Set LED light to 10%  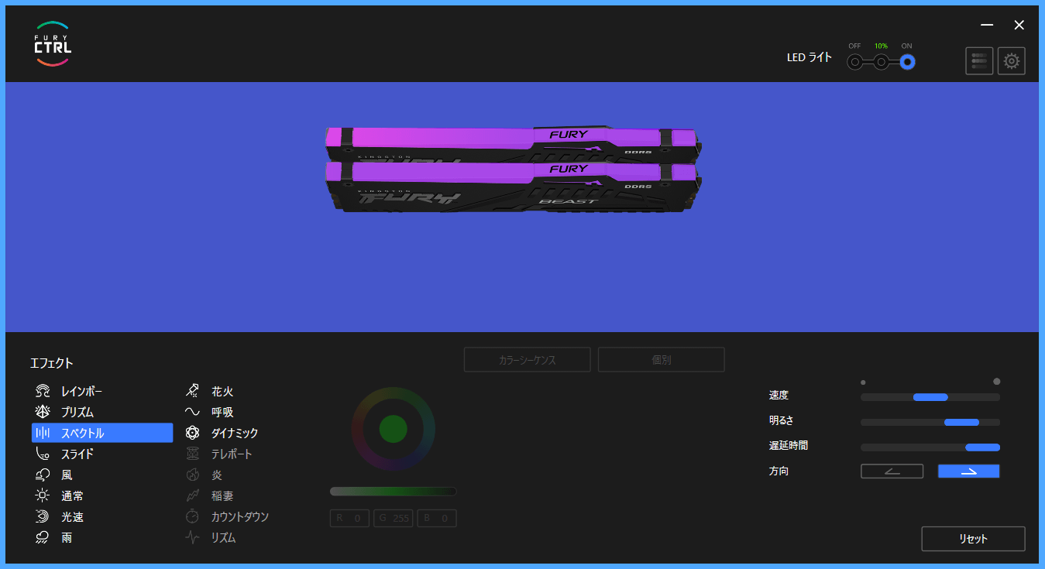click(881, 62)
